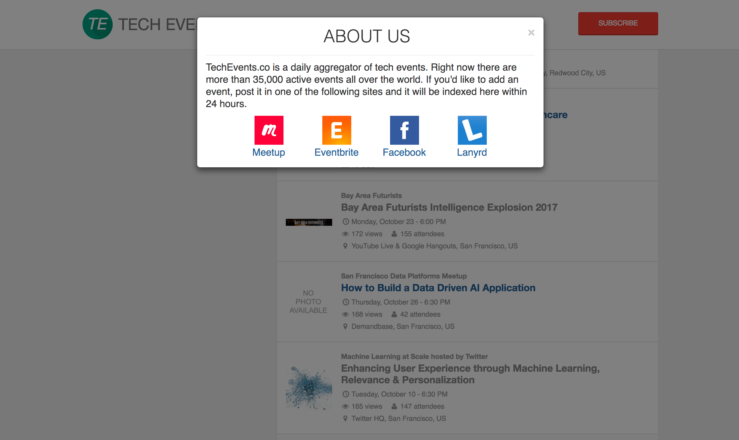The height and width of the screenshot is (440, 739).
Task: Click the 42 attendees text
Action: tap(420, 314)
